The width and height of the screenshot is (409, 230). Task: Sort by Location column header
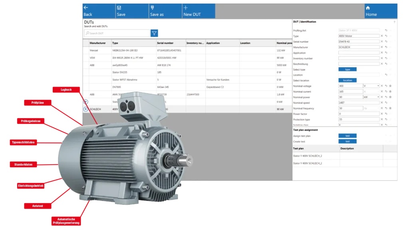258,43
